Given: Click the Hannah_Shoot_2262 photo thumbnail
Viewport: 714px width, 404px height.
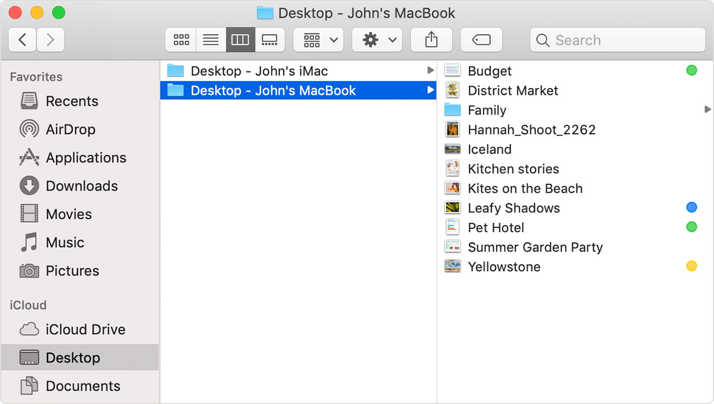Looking at the screenshot, I should 452,129.
